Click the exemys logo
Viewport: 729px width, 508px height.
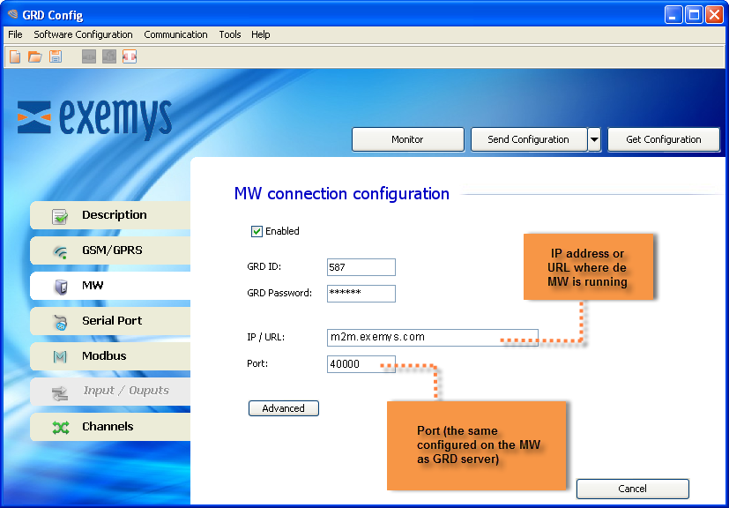click(x=94, y=115)
